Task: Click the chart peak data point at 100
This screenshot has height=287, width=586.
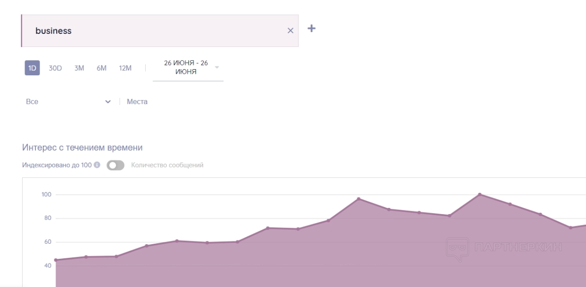Action: (x=479, y=194)
